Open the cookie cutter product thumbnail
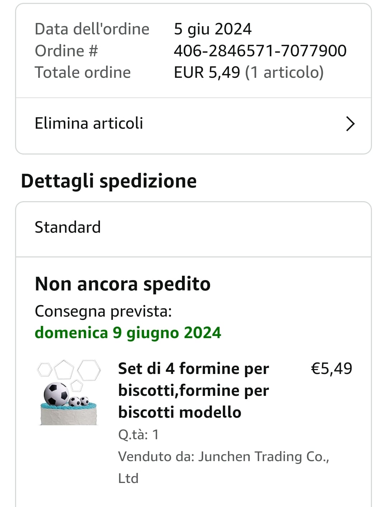Viewport: 387px width, 507px height. tap(68, 392)
